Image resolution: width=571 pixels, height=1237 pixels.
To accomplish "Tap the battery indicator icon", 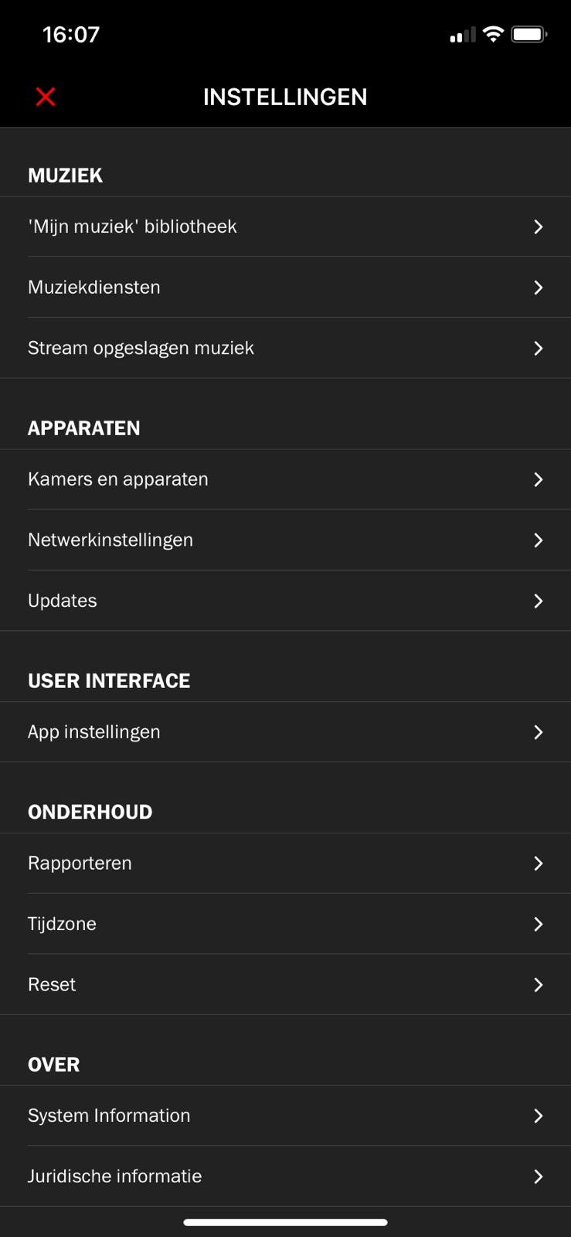I will tap(529, 34).
